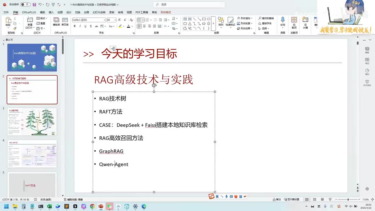Click the text highlight color pen
375x211 pixels.
point(120,26)
